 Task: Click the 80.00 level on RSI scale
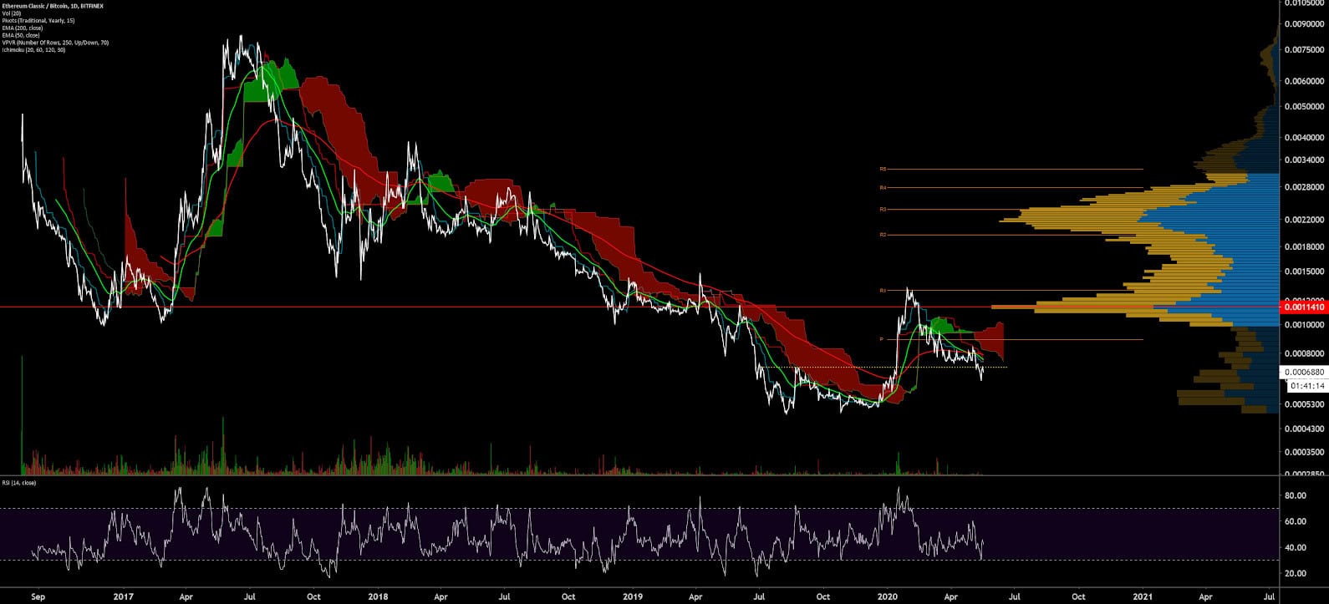pyautogui.click(x=1295, y=495)
